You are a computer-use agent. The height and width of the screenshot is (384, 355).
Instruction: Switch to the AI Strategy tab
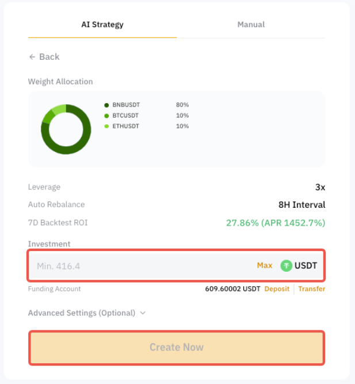(102, 25)
